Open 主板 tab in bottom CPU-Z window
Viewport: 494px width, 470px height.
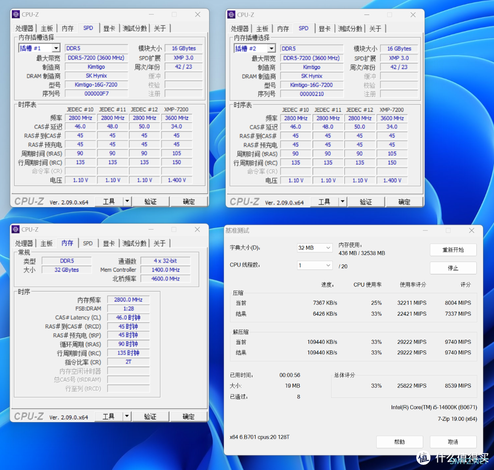click(x=47, y=243)
